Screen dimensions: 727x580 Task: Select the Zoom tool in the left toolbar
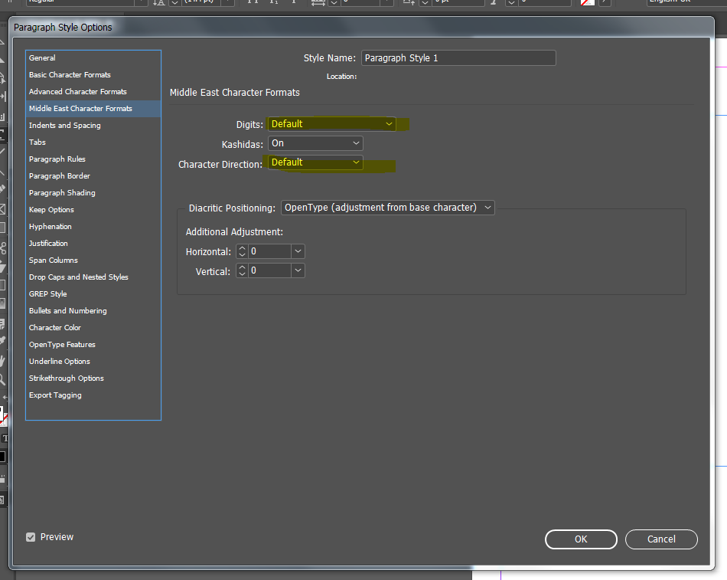pos(2,380)
